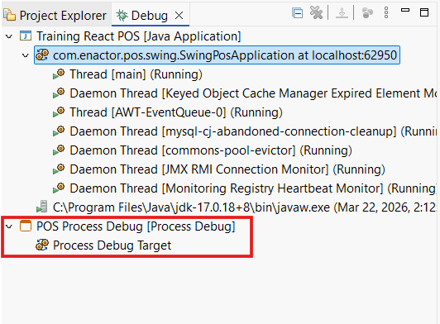Click the javaw.exe process icon
This screenshot has height=324, width=440.
coord(42,207)
